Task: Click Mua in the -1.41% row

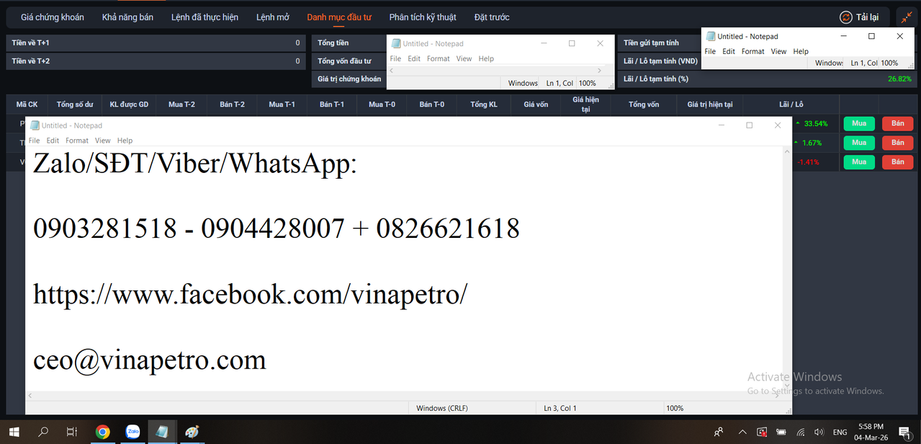Action: (x=859, y=162)
